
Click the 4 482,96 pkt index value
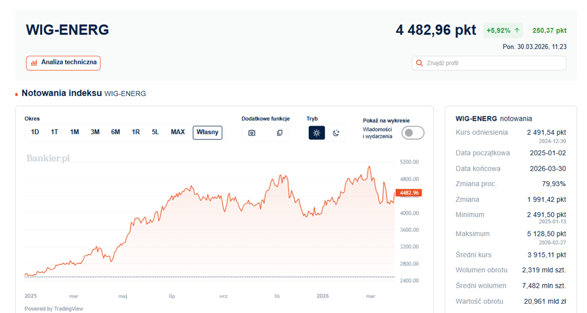point(436,30)
